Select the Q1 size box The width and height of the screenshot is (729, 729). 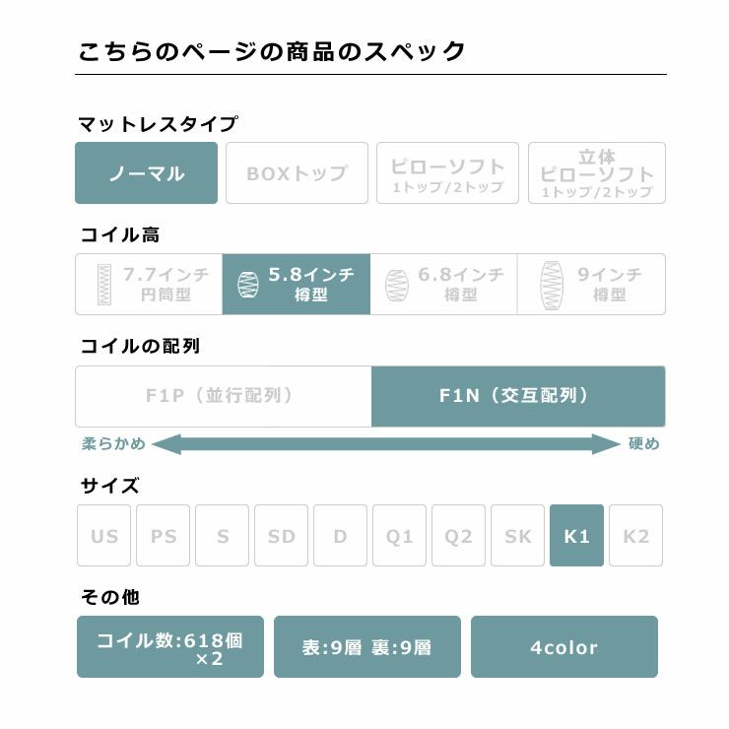click(399, 536)
